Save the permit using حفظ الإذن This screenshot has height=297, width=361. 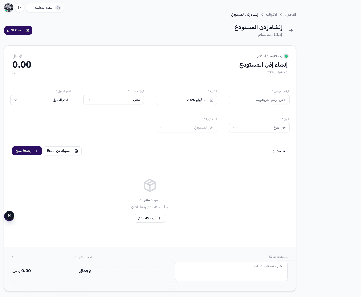(18, 30)
